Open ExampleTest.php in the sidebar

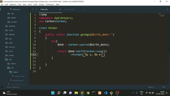[x=18, y=81]
